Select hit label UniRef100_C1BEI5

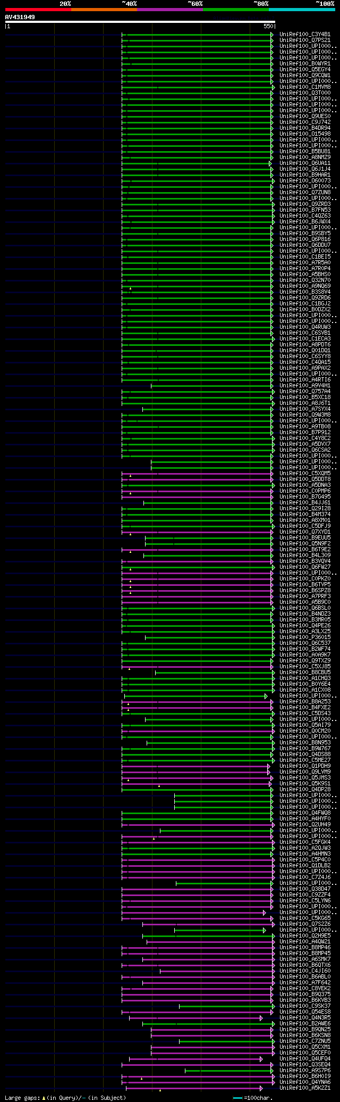click(305, 257)
